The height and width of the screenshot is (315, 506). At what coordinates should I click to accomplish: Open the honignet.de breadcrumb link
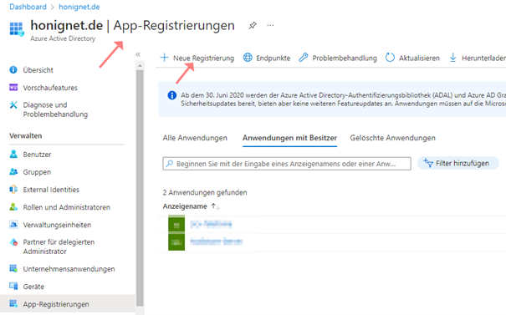[79, 7]
